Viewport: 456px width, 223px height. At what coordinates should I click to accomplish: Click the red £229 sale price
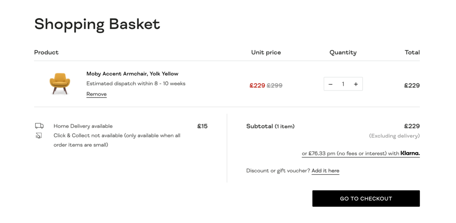pyautogui.click(x=257, y=86)
